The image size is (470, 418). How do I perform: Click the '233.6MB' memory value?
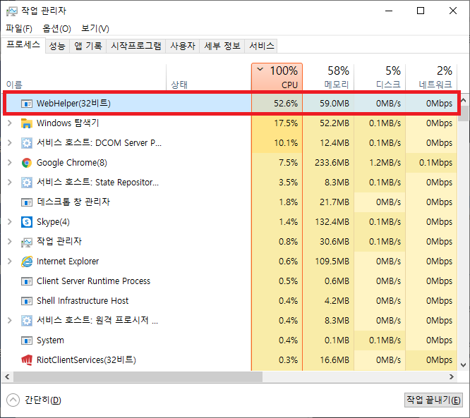coord(332,163)
